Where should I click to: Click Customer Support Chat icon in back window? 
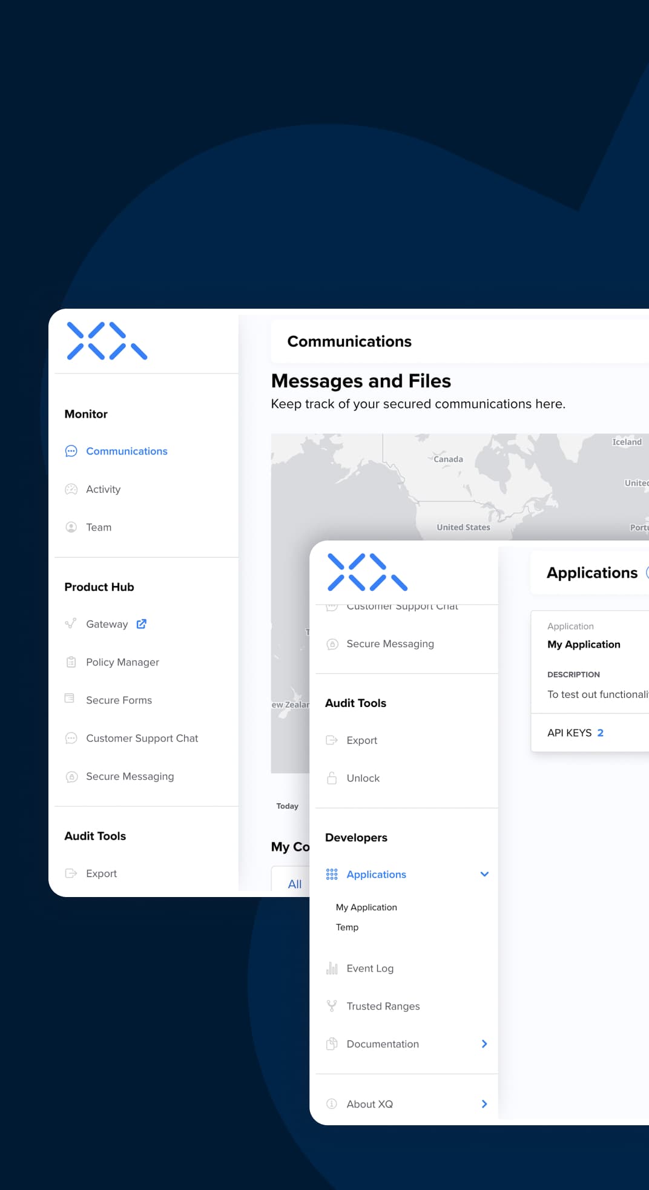click(x=71, y=738)
